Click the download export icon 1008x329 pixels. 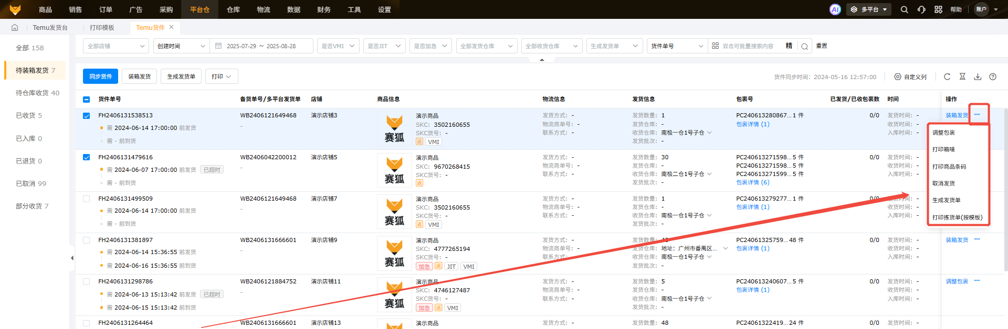(x=978, y=76)
